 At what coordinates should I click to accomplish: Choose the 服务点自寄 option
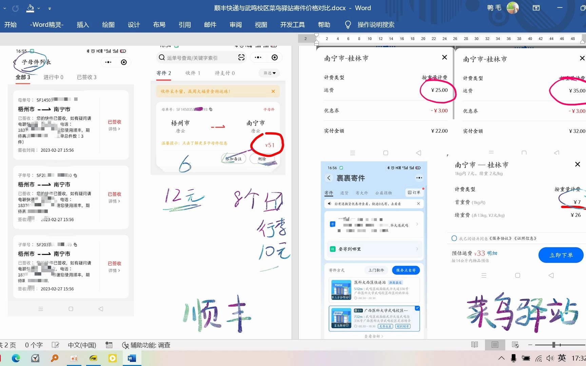pyautogui.click(x=406, y=270)
